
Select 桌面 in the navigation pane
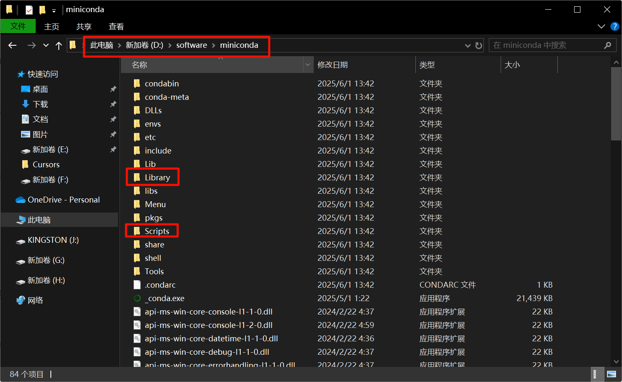click(x=40, y=89)
